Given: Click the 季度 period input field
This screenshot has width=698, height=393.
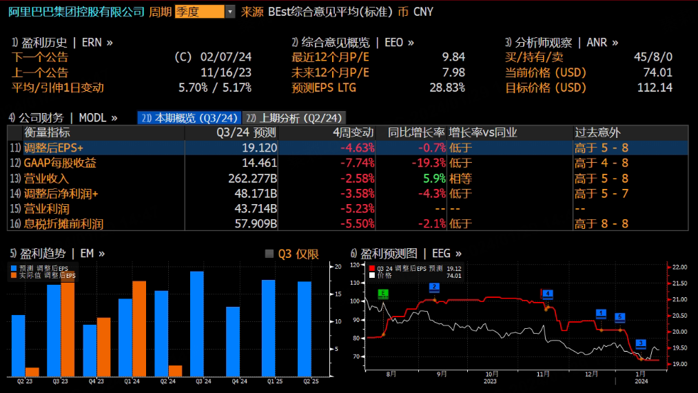Looking at the screenshot, I should [x=200, y=12].
